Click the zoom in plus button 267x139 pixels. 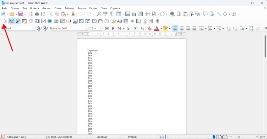point(257,137)
